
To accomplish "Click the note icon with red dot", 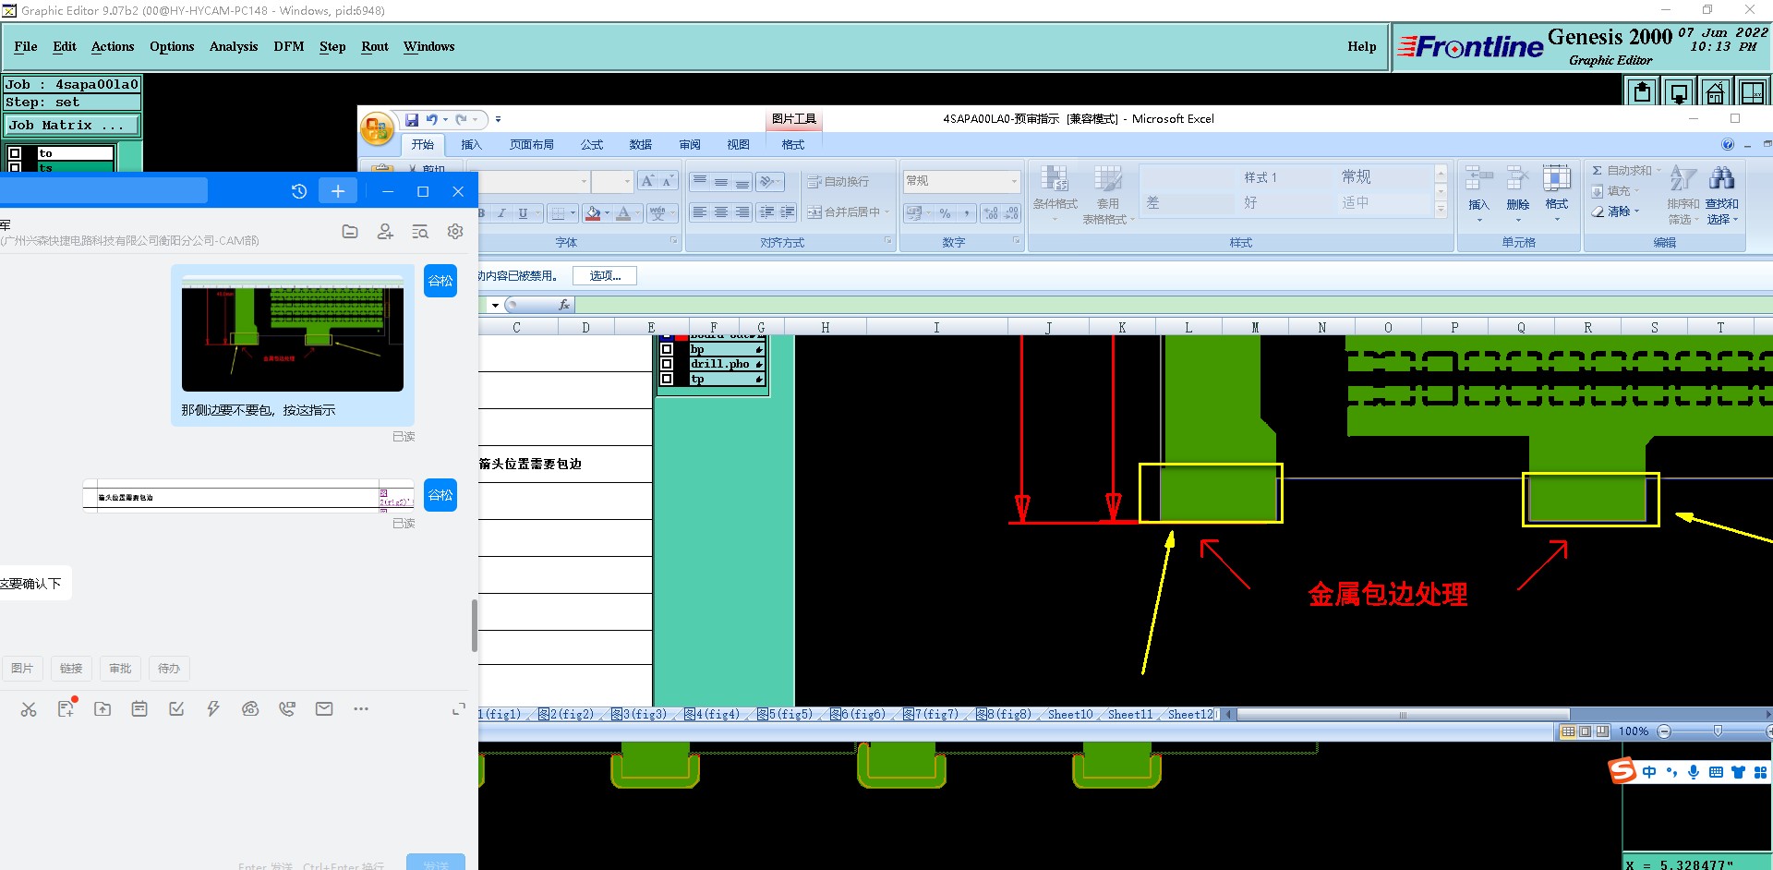I will pos(66,708).
